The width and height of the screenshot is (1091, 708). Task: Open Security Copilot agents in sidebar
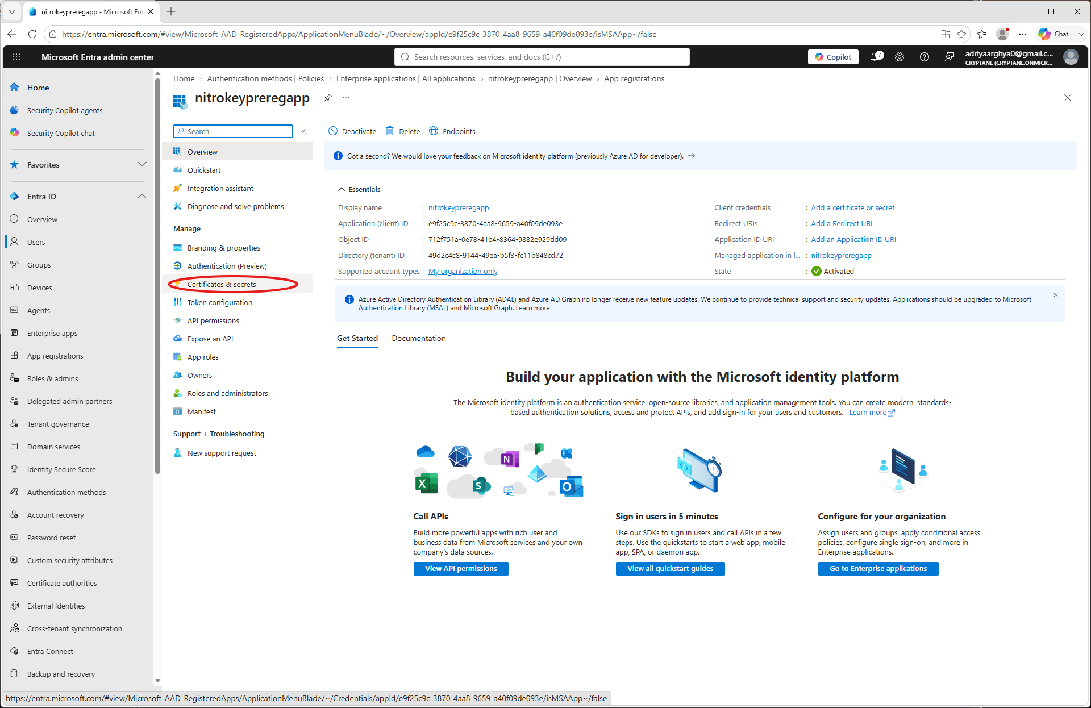coord(77,110)
